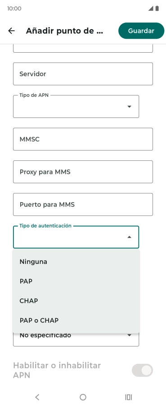166x407 pixels.
Task: Tap the Android home circle icon
Action: point(83,397)
